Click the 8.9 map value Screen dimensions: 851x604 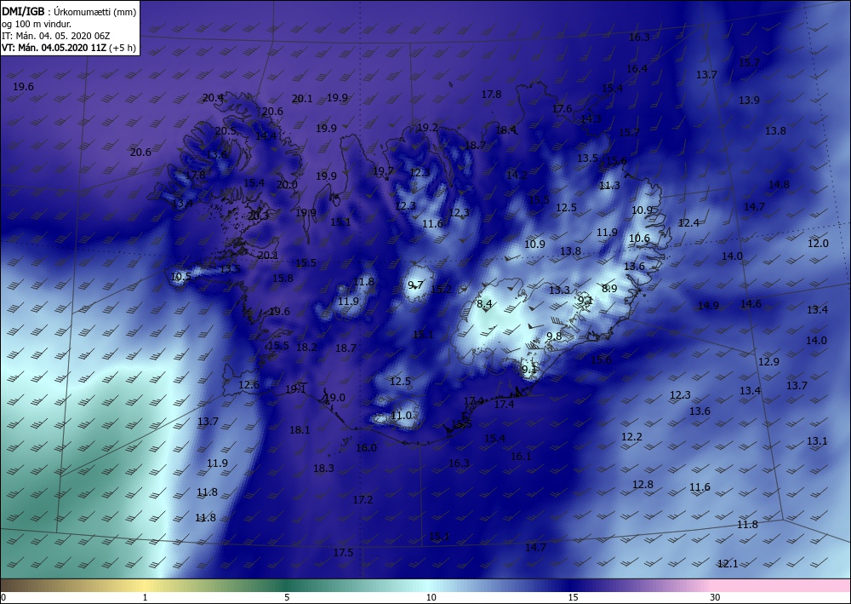(609, 289)
